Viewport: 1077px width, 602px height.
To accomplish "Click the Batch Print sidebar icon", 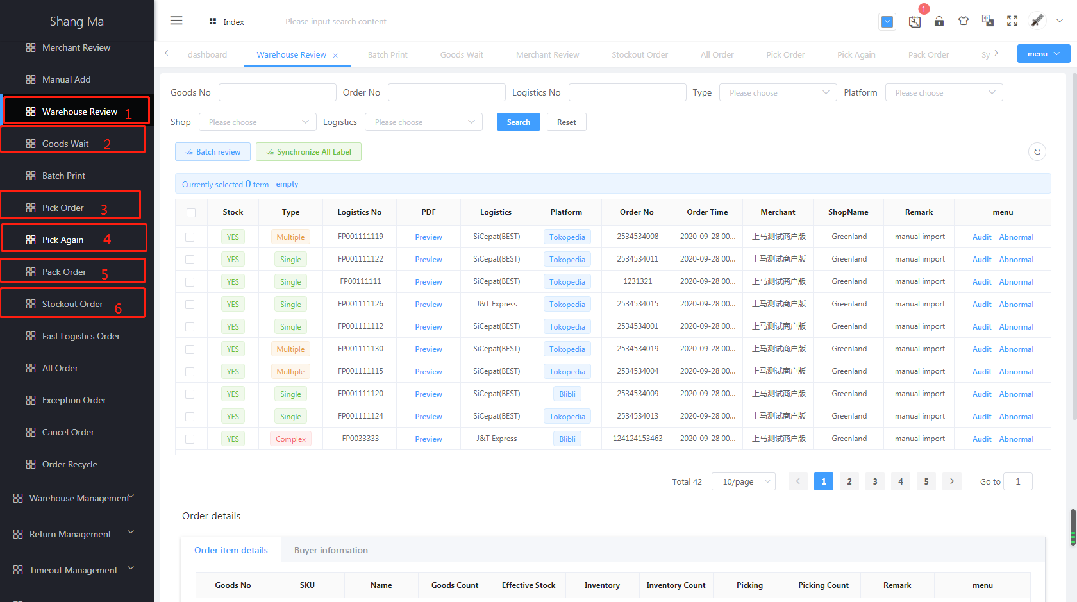I will point(31,176).
